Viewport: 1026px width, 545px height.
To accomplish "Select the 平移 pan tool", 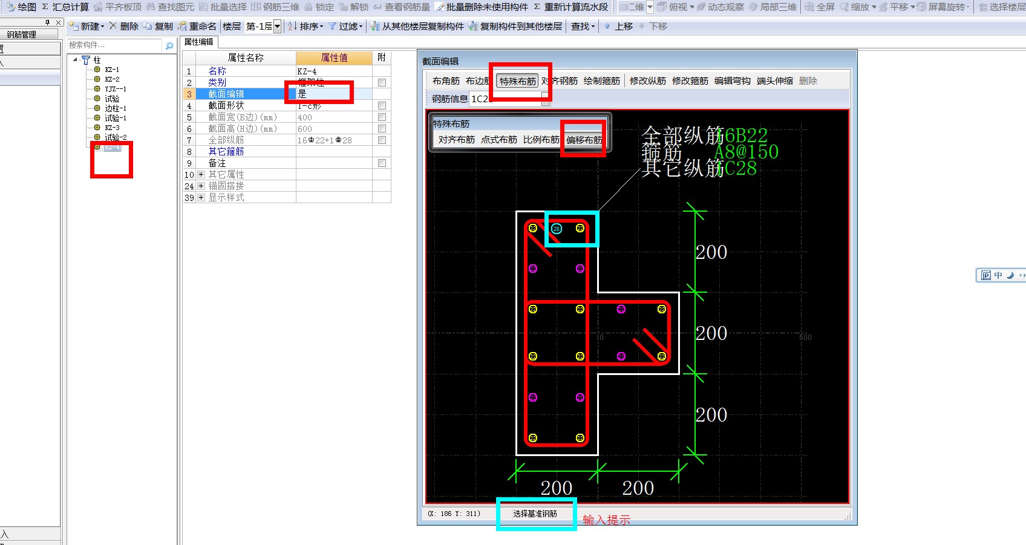I will tap(893, 7).
